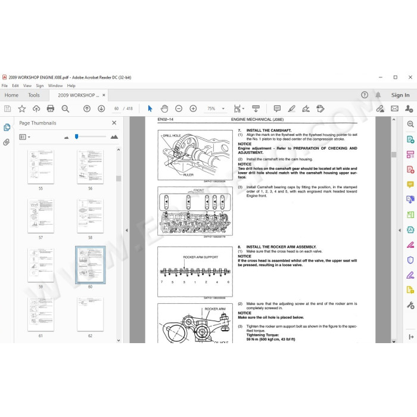The width and height of the screenshot is (417, 417).
Task: Zoom out with the minus icon
Action: pyautogui.click(x=179, y=108)
